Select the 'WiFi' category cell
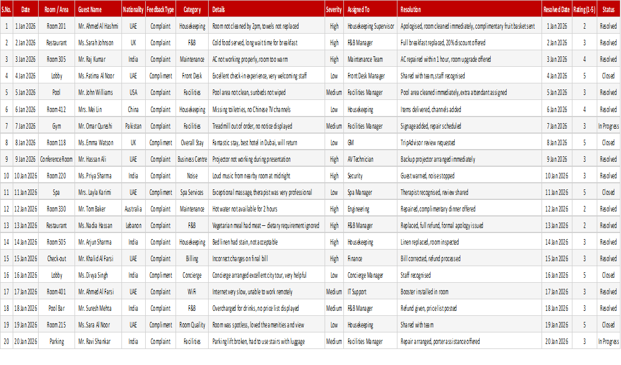Viewport: 621px width, 365px height. tap(192, 292)
